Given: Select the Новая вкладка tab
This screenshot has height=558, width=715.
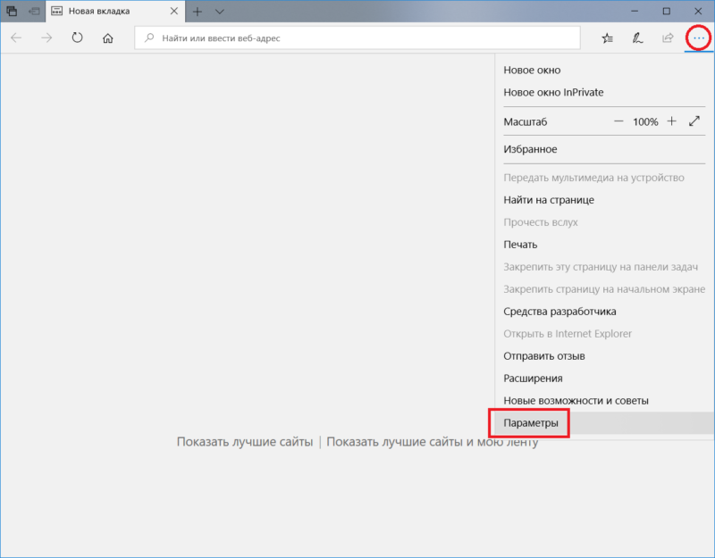Looking at the screenshot, I should 115,11.
